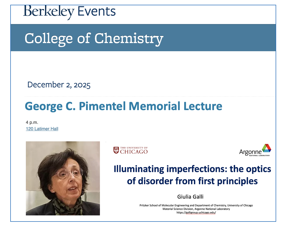
Task: Click the Material Science Division affiliation line
Action: coord(196,209)
